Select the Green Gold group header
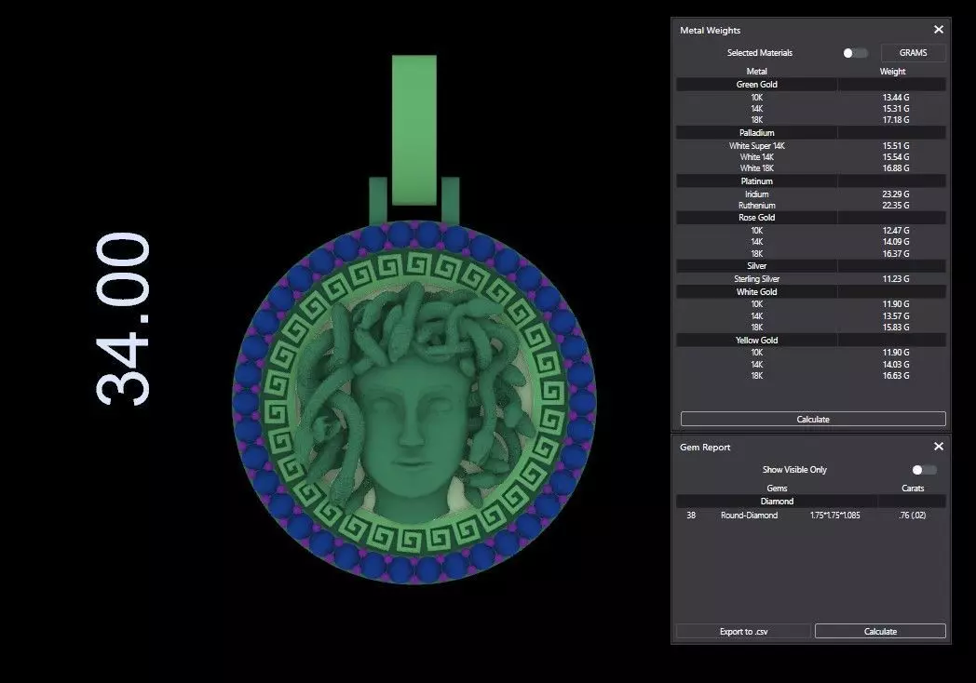This screenshot has height=683, width=976. 811,85
